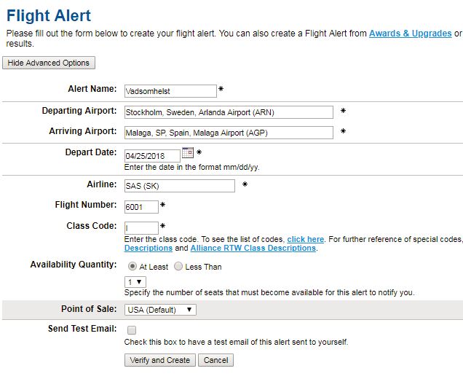Collapse form with Hide Advanced Options
This screenshot has width=463, height=379.
(x=49, y=63)
